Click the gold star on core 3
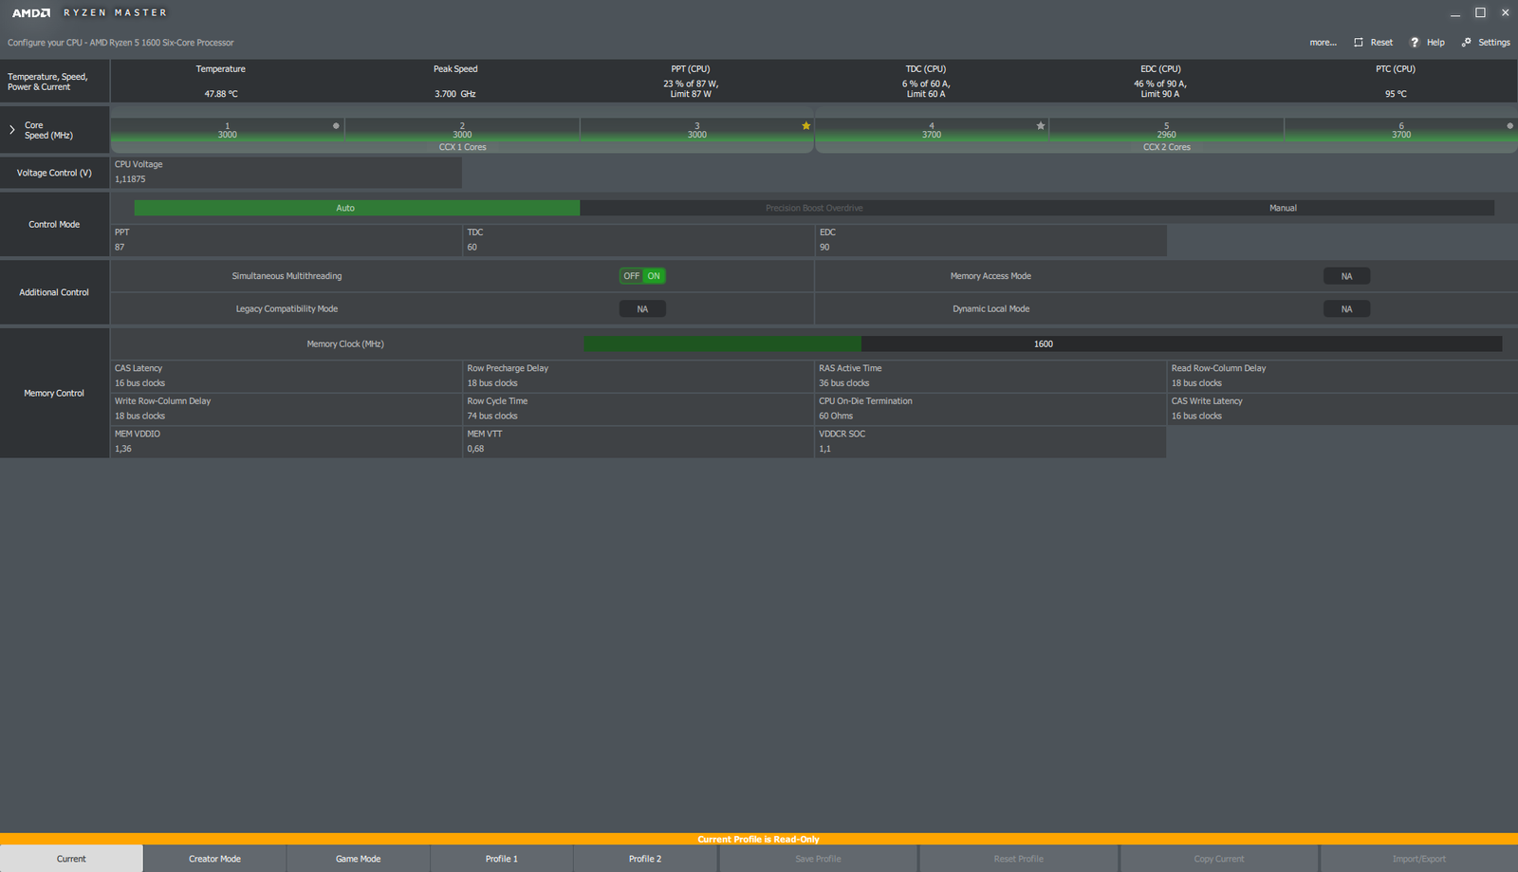1518x872 pixels. pos(806,125)
